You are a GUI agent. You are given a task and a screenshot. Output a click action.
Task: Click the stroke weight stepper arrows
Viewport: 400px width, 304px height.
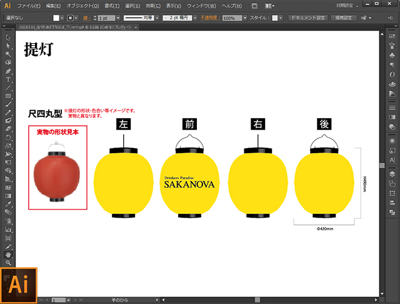coord(95,18)
